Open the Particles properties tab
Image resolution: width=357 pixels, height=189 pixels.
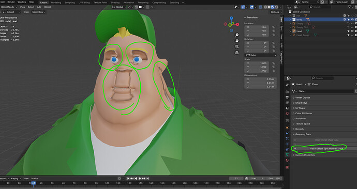pyautogui.click(x=287, y=138)
